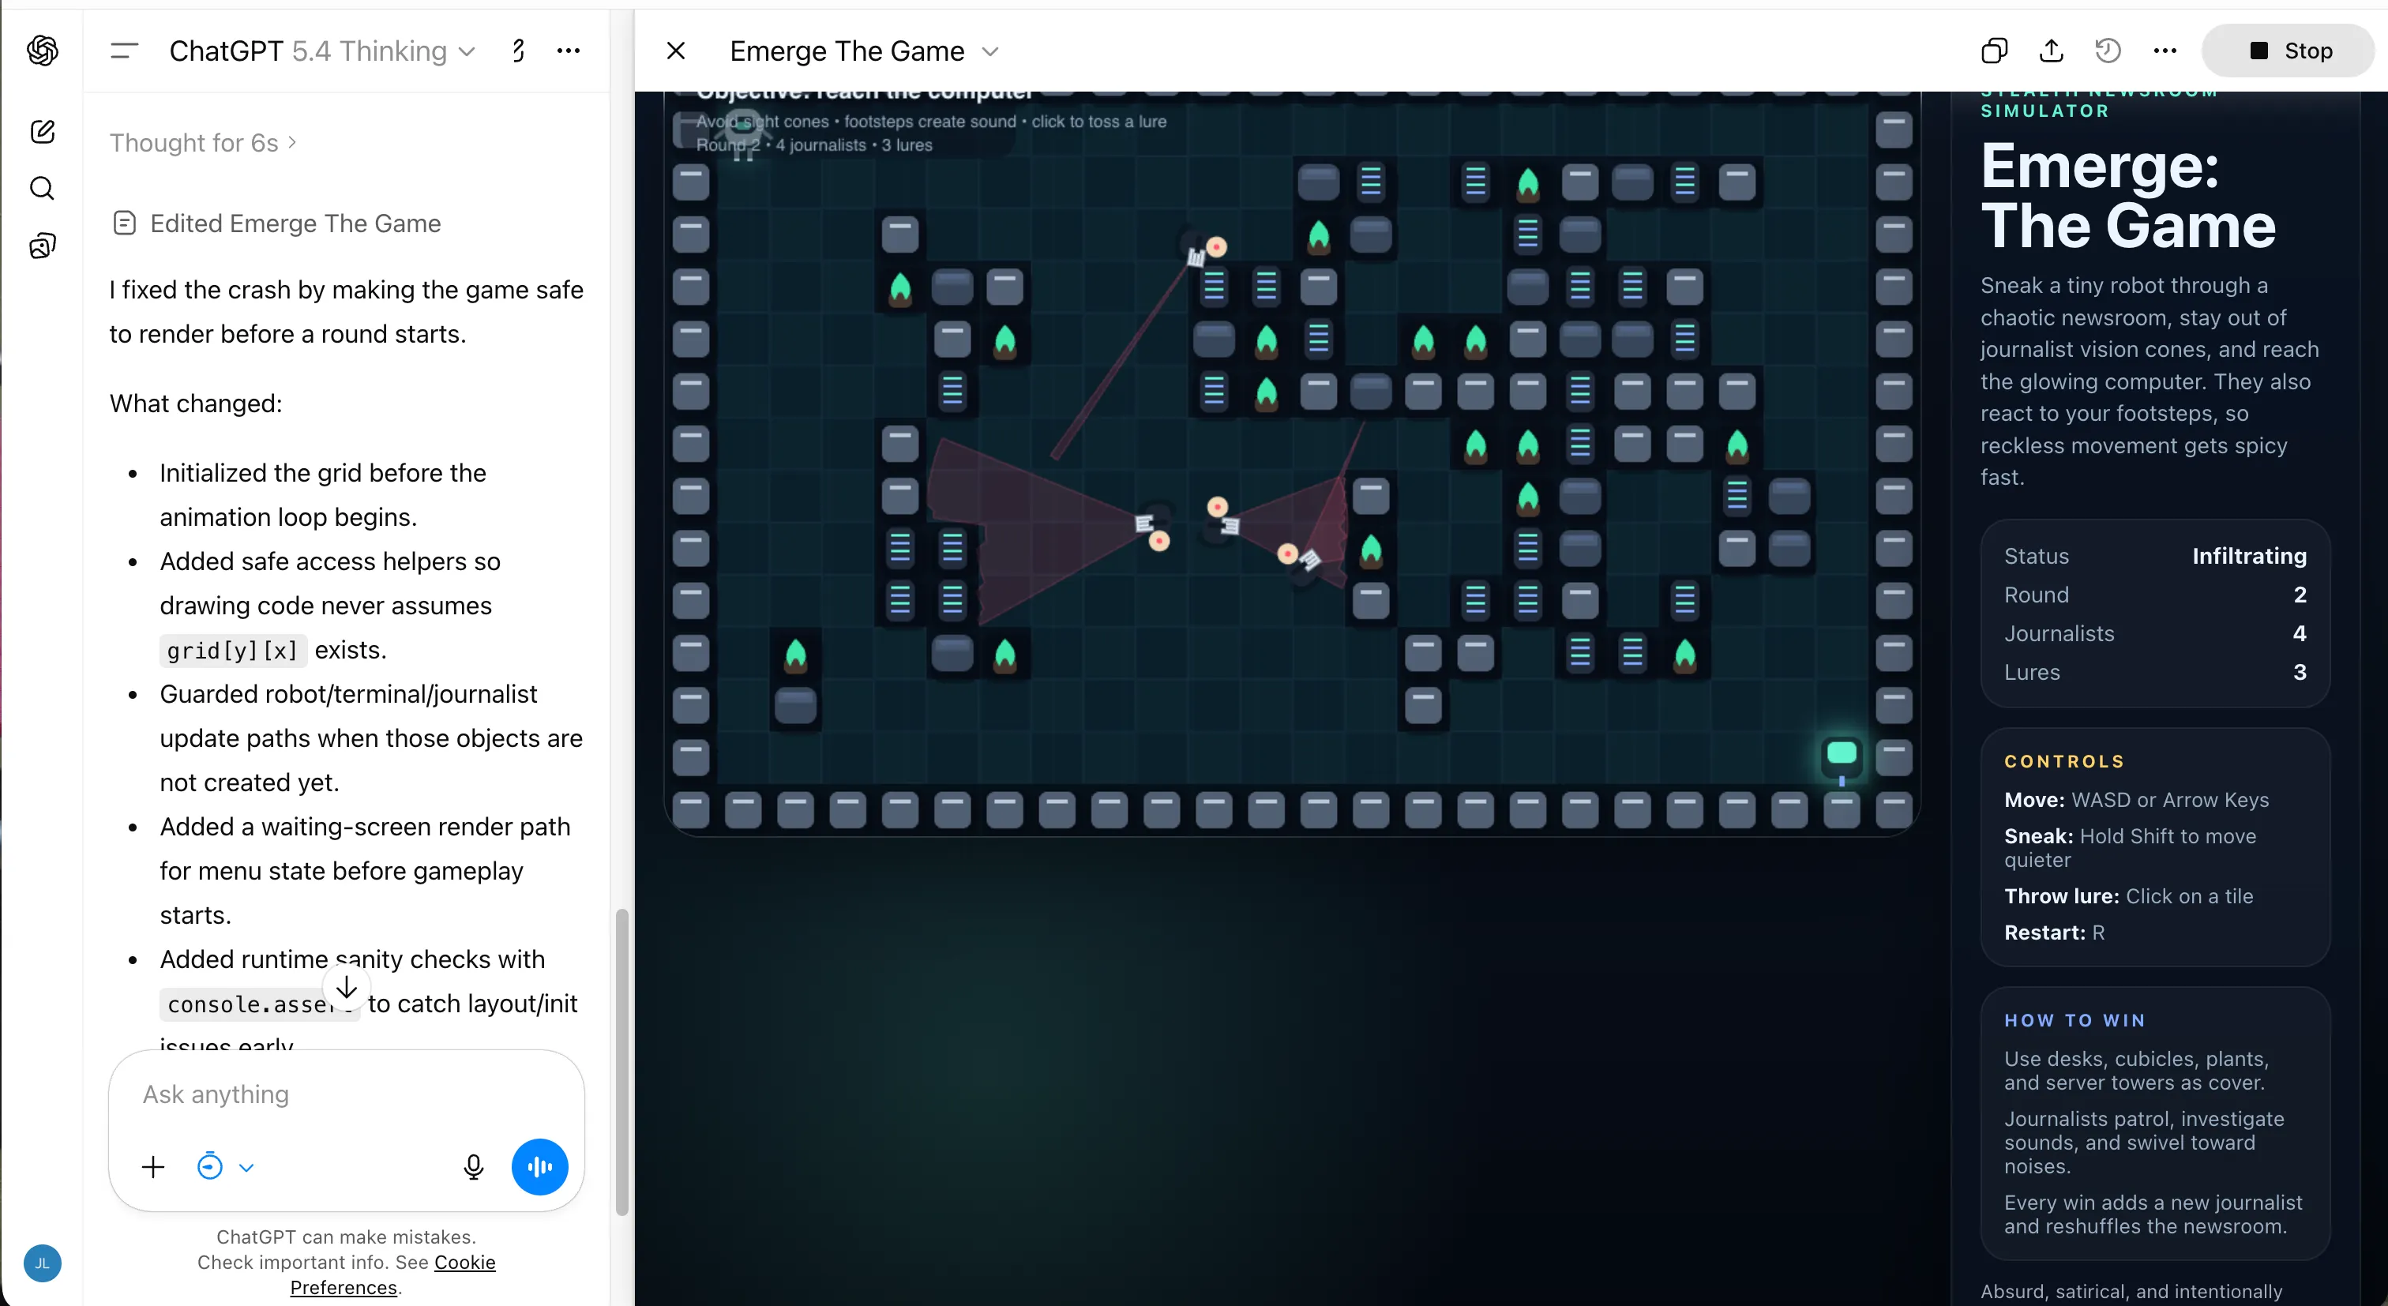
Task: Open the images library sidebar icon
Action: click(x=43, y=246)
